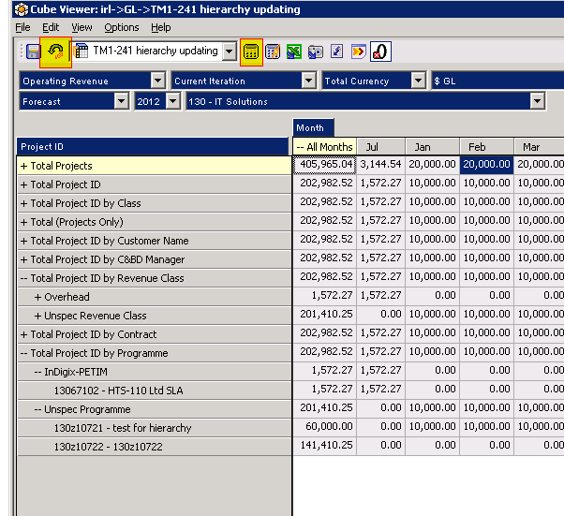Toggle the automatic recalculate icon with lightning bolt
Screen dimensions: 564x516
[x=273, y=52]
